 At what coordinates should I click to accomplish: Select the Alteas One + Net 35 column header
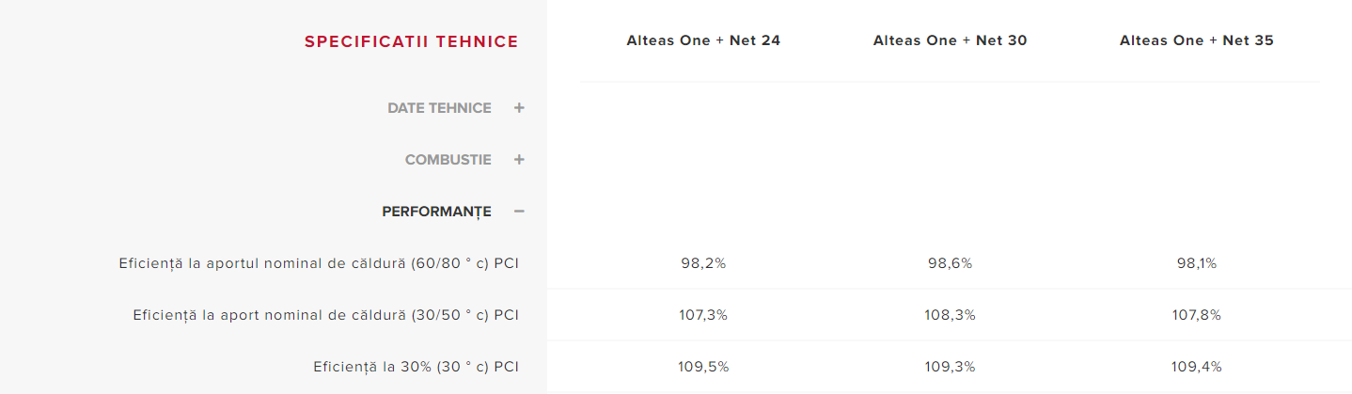(x=1196, y=40)
